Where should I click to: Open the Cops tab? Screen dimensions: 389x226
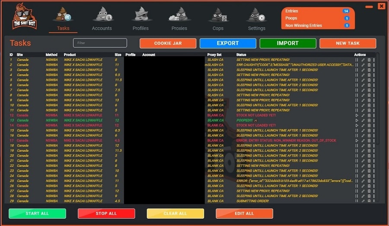[x=218, y=19]
